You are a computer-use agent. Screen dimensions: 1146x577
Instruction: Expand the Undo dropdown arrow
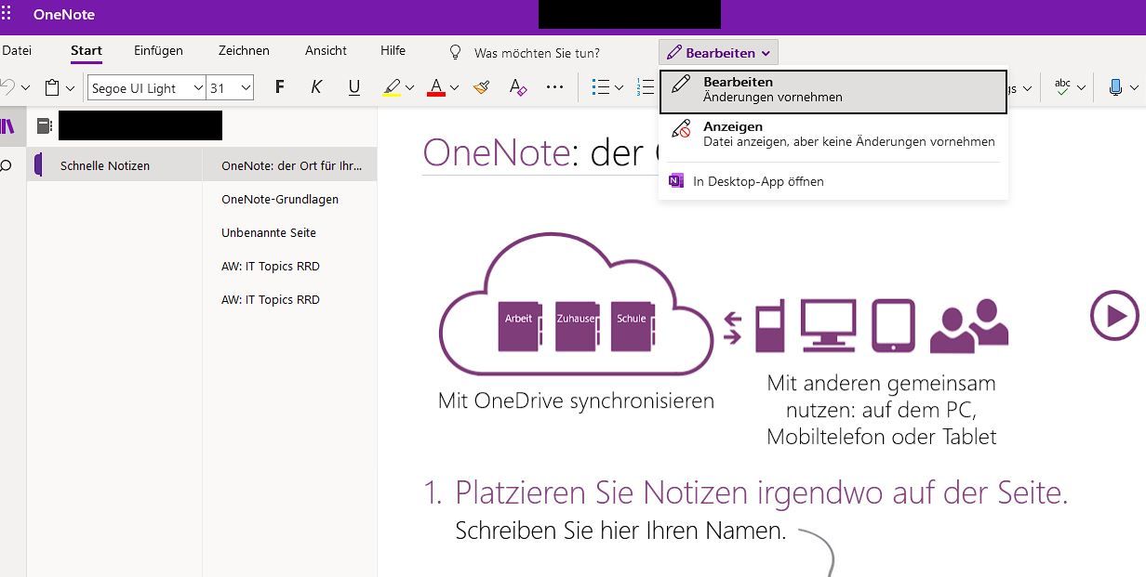click(25, 88)
